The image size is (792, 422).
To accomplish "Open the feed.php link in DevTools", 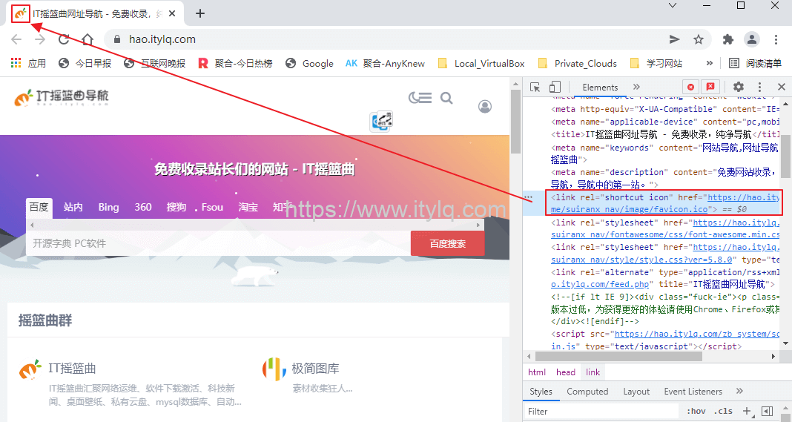I will [599, 284].
